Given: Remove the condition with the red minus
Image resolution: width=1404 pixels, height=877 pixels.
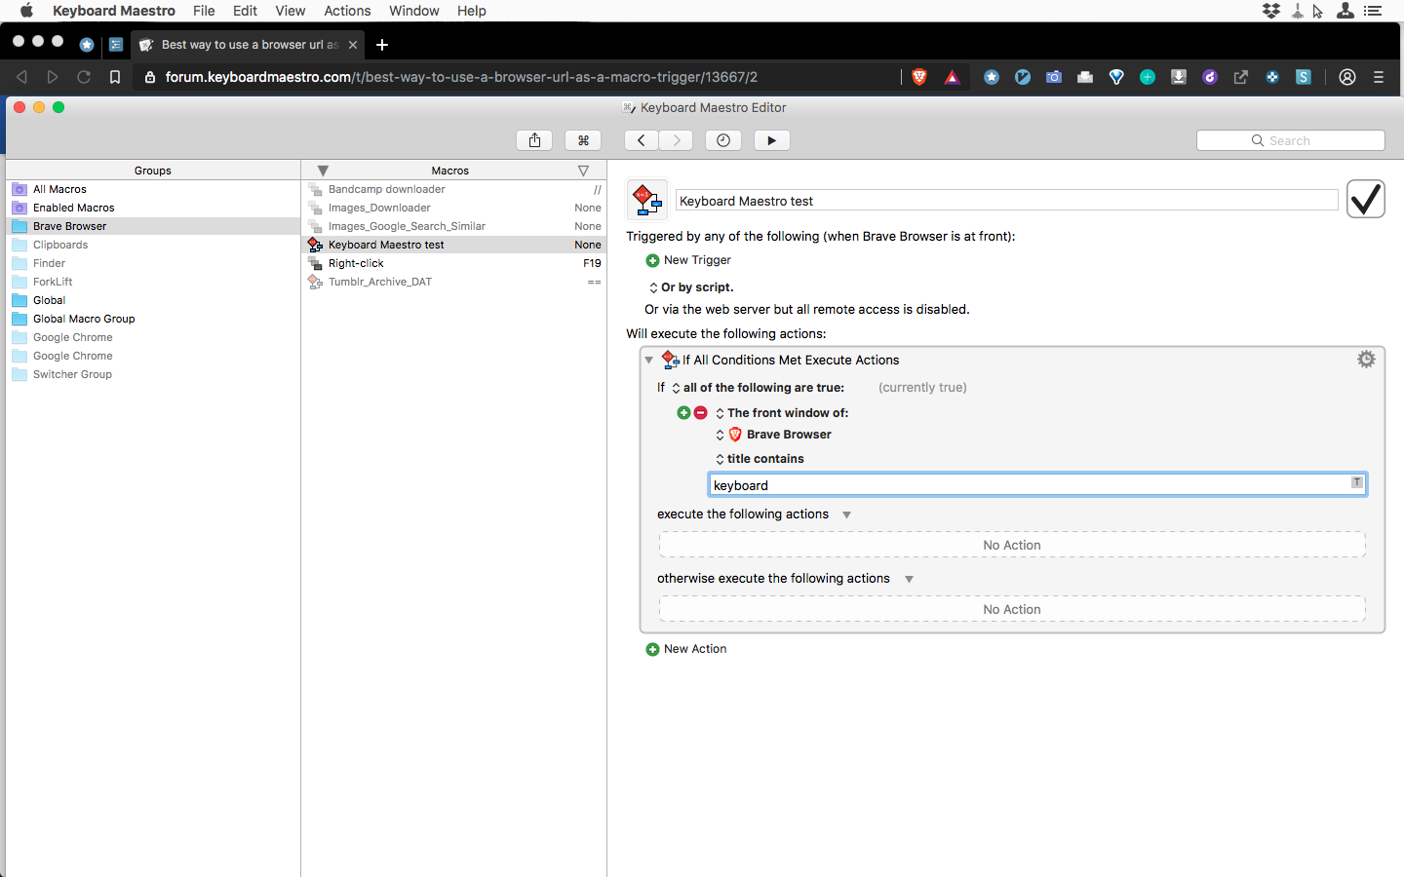Looking at the screenshot, I should pos(700,413).
